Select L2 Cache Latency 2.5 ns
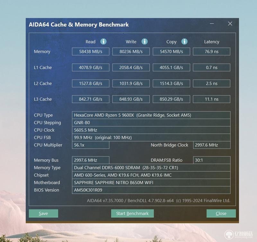The image size is (257, 242). 212,84
